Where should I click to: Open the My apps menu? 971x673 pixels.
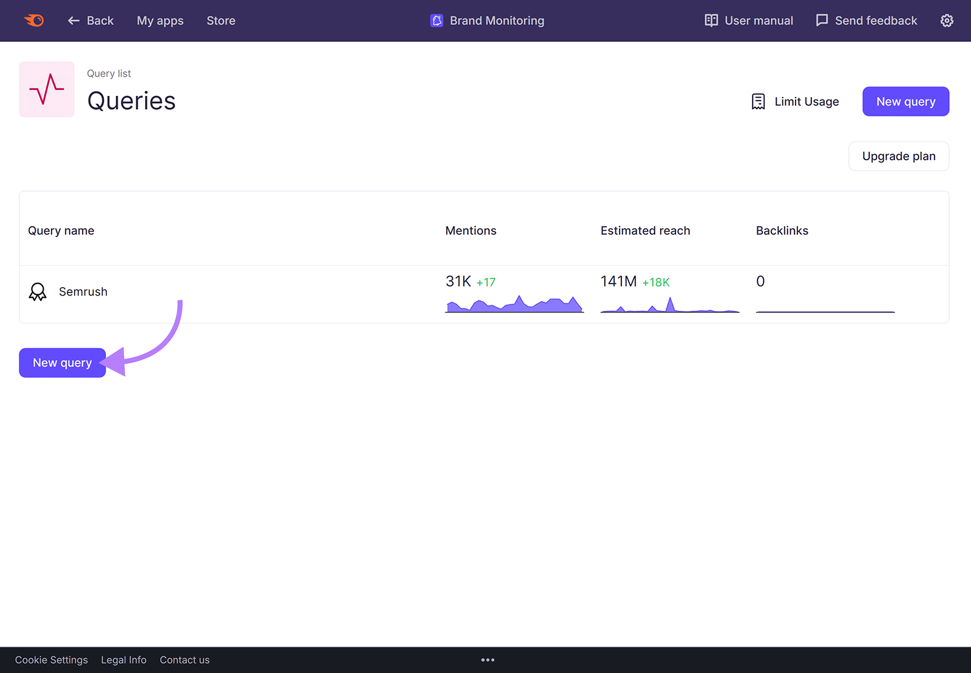pyautogui.click(x=160, y=20)
